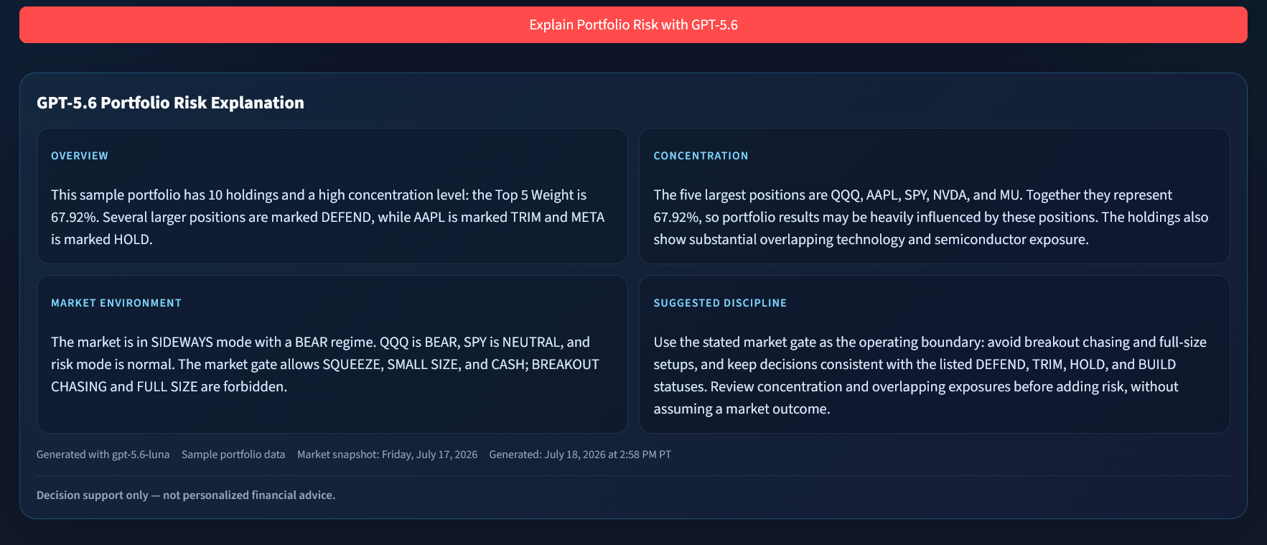Click the CONCENTRATION section label
1267x545 pixels.
point(701,156)
